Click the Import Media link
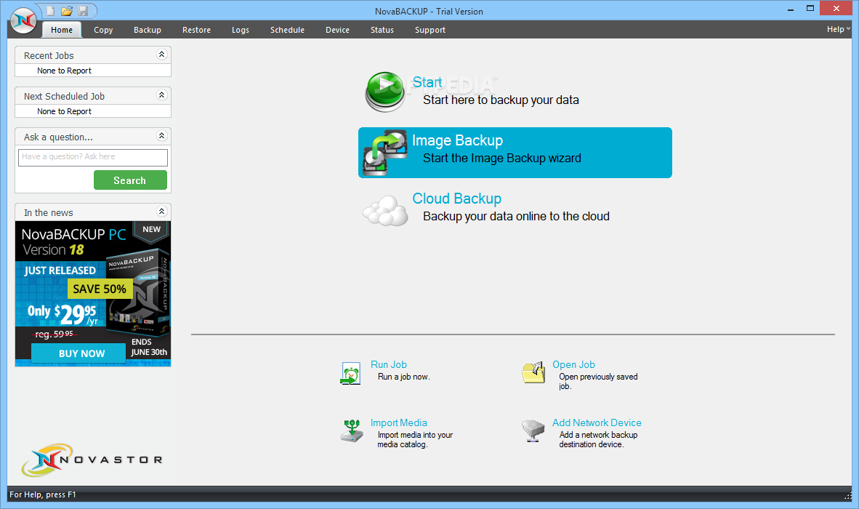Viewport: 859px width, 509px height. click(x=399, y=422)
